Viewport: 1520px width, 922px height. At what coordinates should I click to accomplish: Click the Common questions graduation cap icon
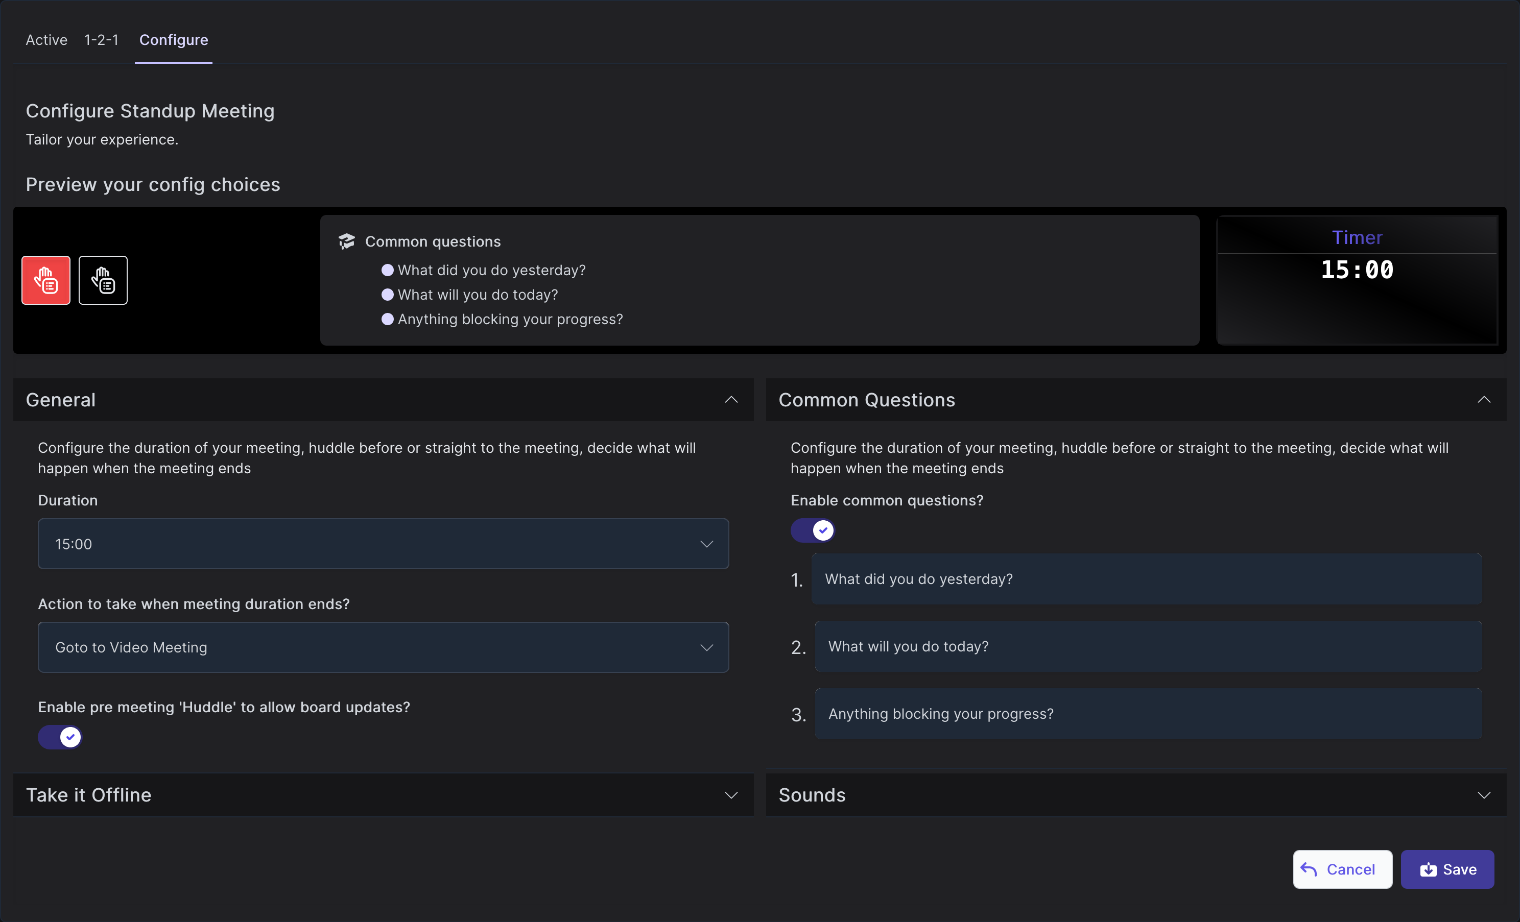click(x=347, y=241)
